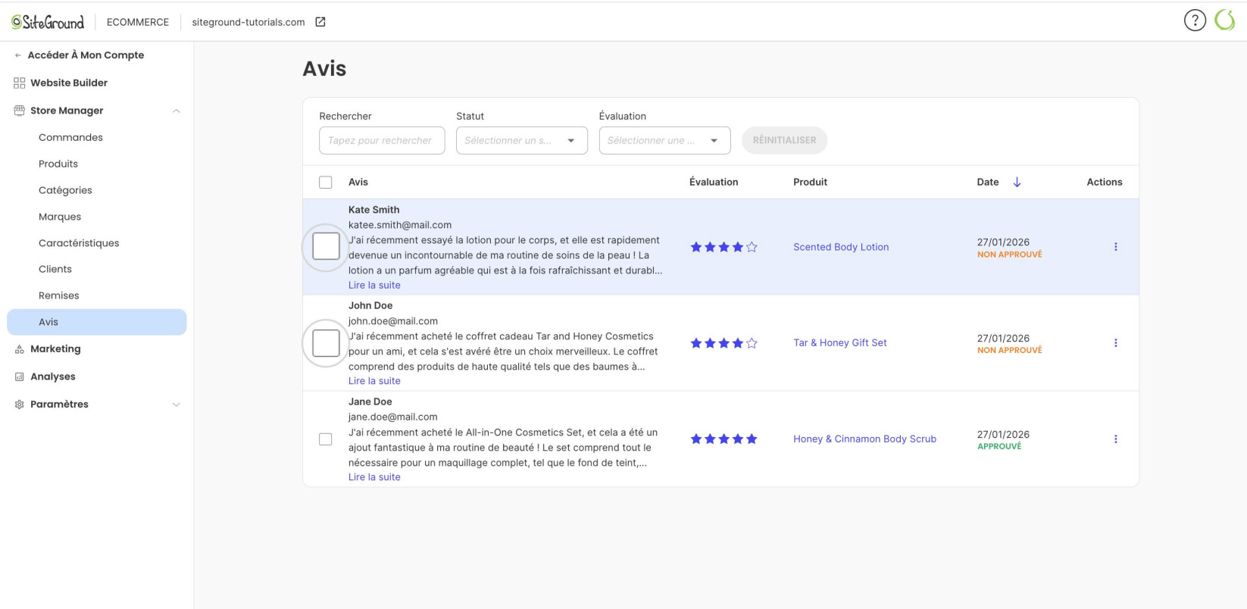
Task: Click Lire la suite on Kate Smith review
Action: pos(374,286)
